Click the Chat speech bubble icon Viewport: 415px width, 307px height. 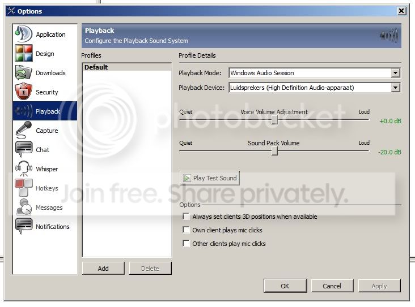[24, 149]
